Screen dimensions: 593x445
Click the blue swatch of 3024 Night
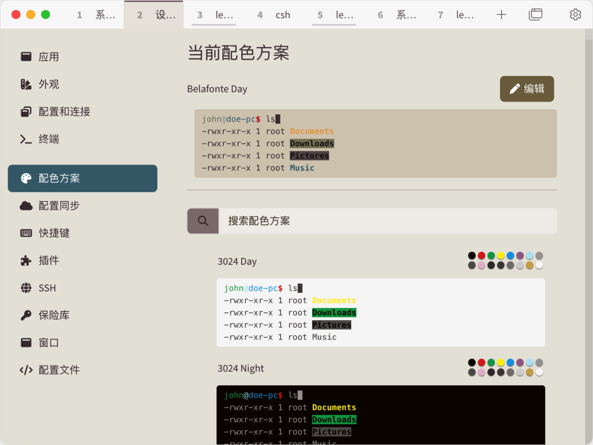tap(510, 362)
